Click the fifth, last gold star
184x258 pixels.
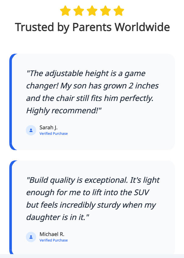pos(119,11)
